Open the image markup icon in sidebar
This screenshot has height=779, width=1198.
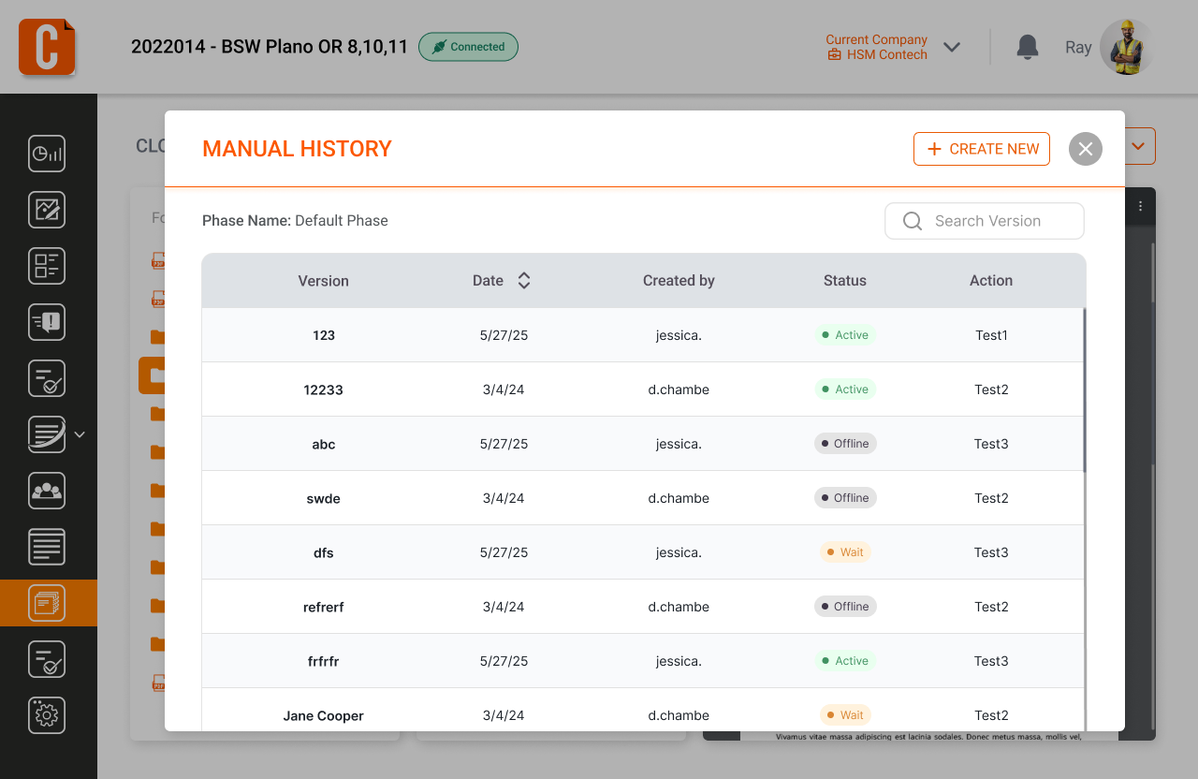pyautogui.click(x=47, y=210)
